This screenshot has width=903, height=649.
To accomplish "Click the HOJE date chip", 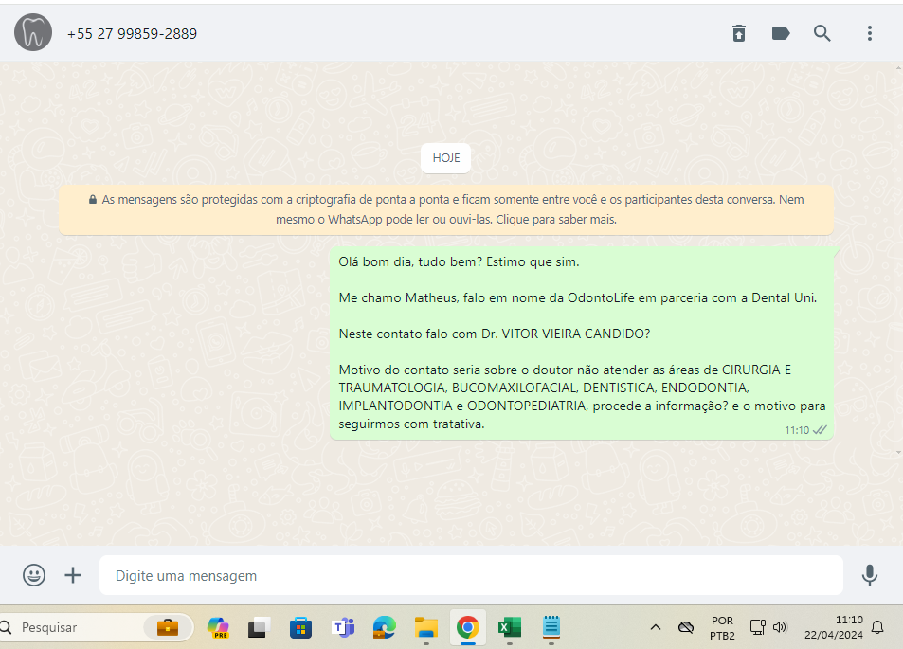I will pos(445,158).
